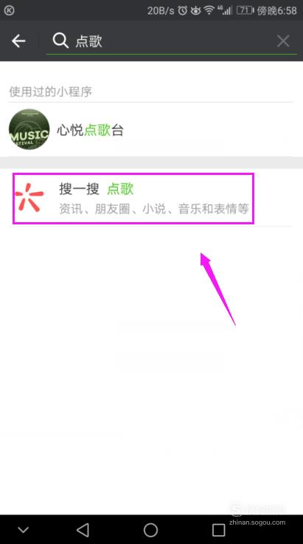Open the 心悦点歌台 mini program
303x544 pixels.
coord(152,130)
